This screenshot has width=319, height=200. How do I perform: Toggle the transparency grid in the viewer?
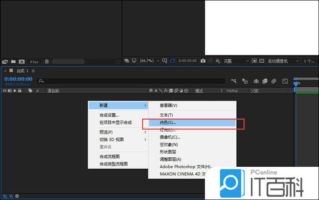(x=262, y=61)
